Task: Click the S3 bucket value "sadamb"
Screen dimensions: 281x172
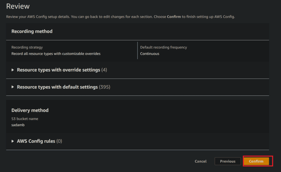Action: click(x=18, y=126)
